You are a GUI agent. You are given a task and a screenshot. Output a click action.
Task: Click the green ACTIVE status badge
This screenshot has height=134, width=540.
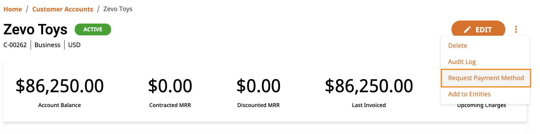93,29
